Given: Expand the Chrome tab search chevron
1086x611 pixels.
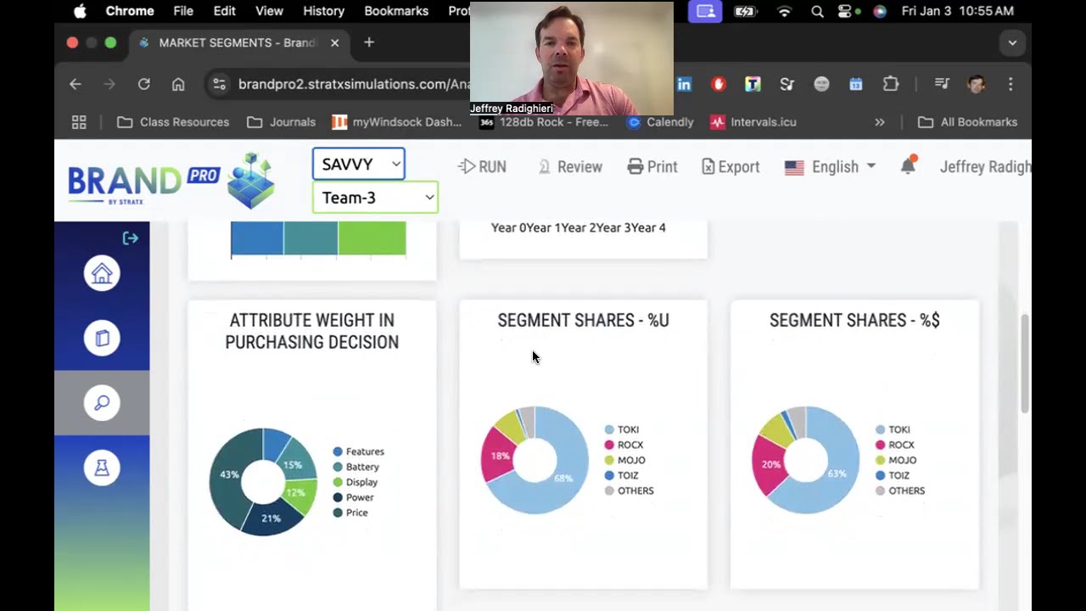Looking at the screenshot, I should [x=1012, y=42].
